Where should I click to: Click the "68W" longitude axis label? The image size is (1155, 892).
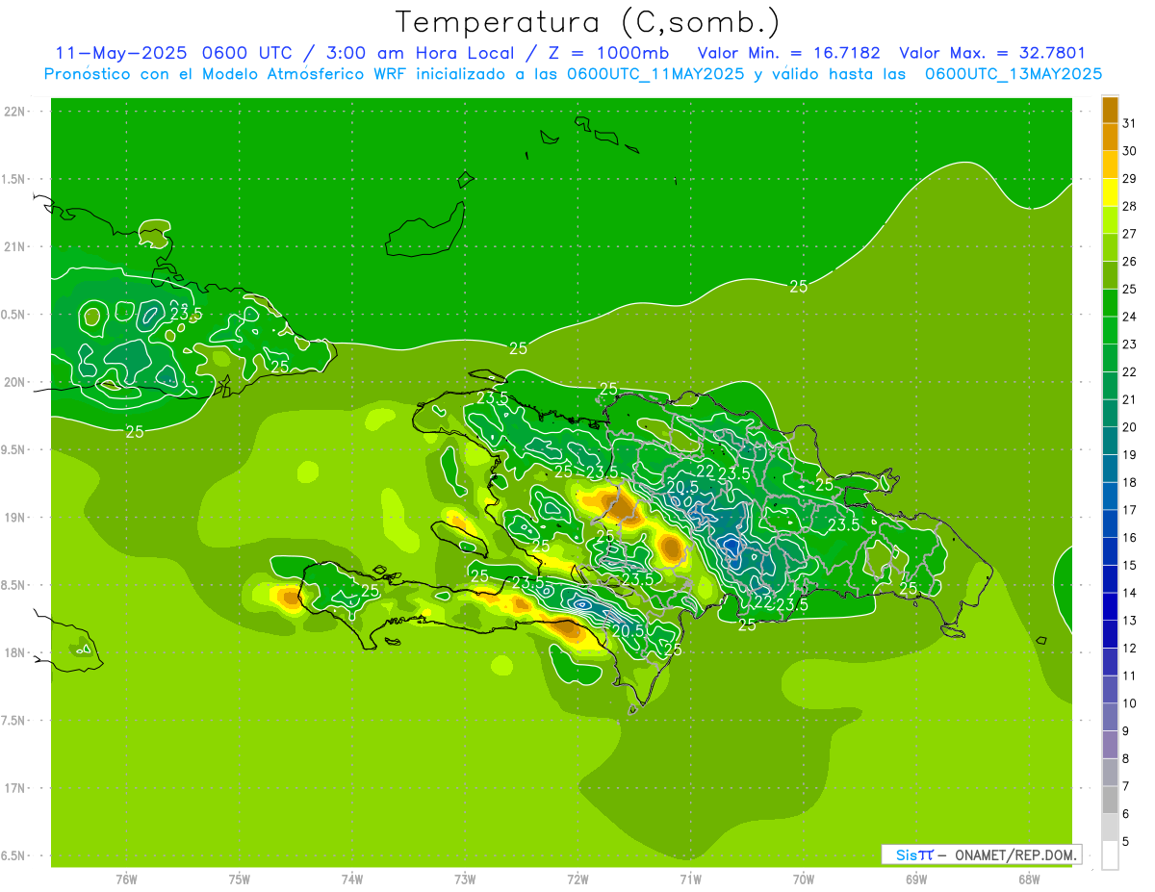(x=1029, y=879)
